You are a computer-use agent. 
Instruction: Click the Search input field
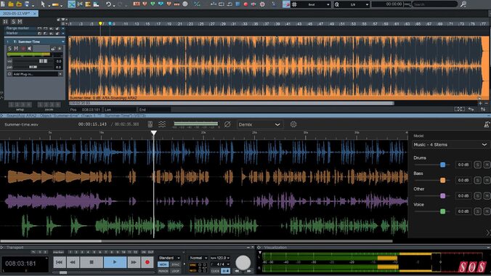pos(434,4)
